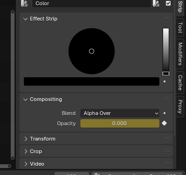Expand the Transform panel
The image size is (186, 175).
(x=26, y=139)
